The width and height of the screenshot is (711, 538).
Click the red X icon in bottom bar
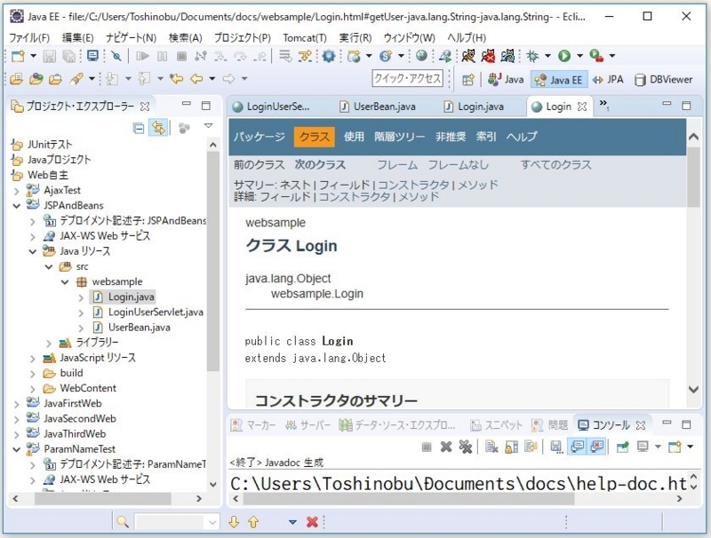(x=312, y=522)
